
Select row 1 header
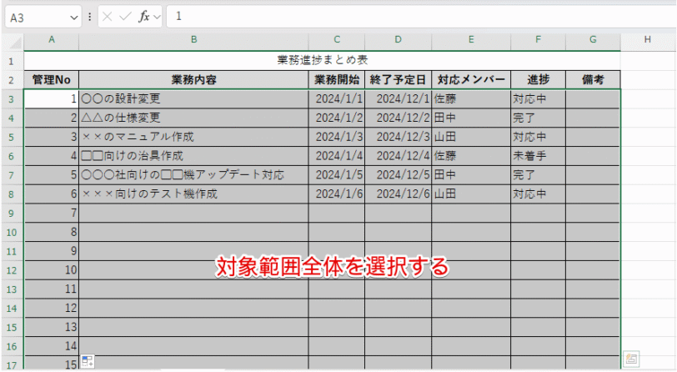11,61
